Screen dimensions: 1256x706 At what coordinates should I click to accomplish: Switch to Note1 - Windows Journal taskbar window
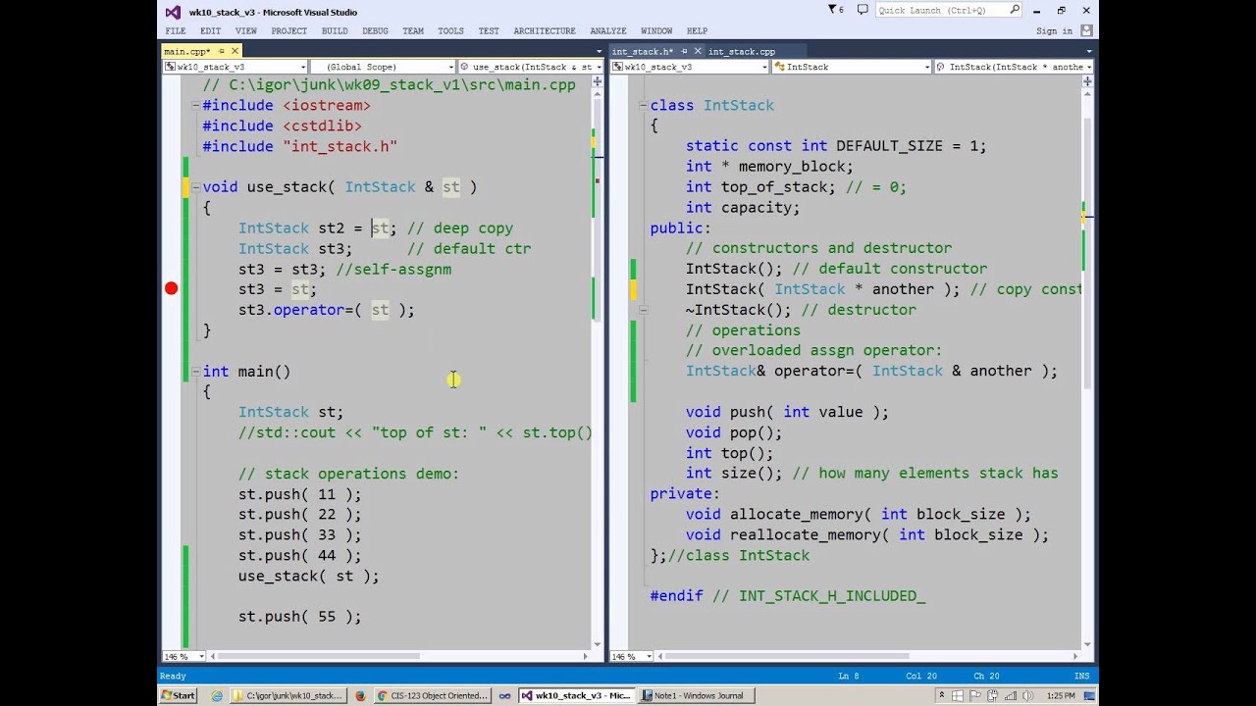(x=697, y=695)
